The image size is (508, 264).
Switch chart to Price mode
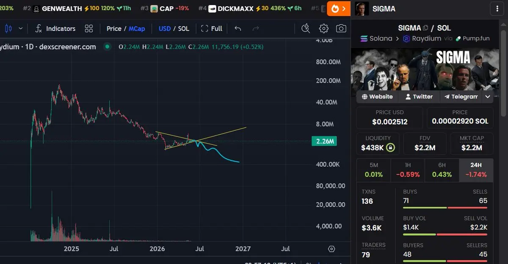click(114, 28)
